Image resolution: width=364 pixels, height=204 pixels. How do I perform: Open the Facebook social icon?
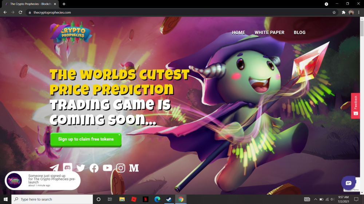94,168
